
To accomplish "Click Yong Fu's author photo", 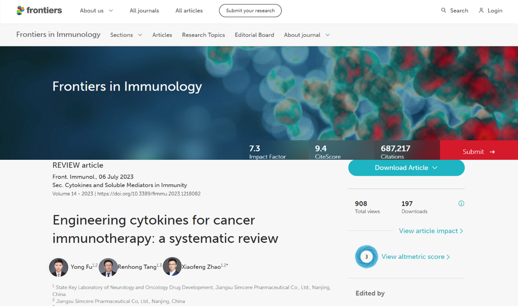I will [58, 267].
